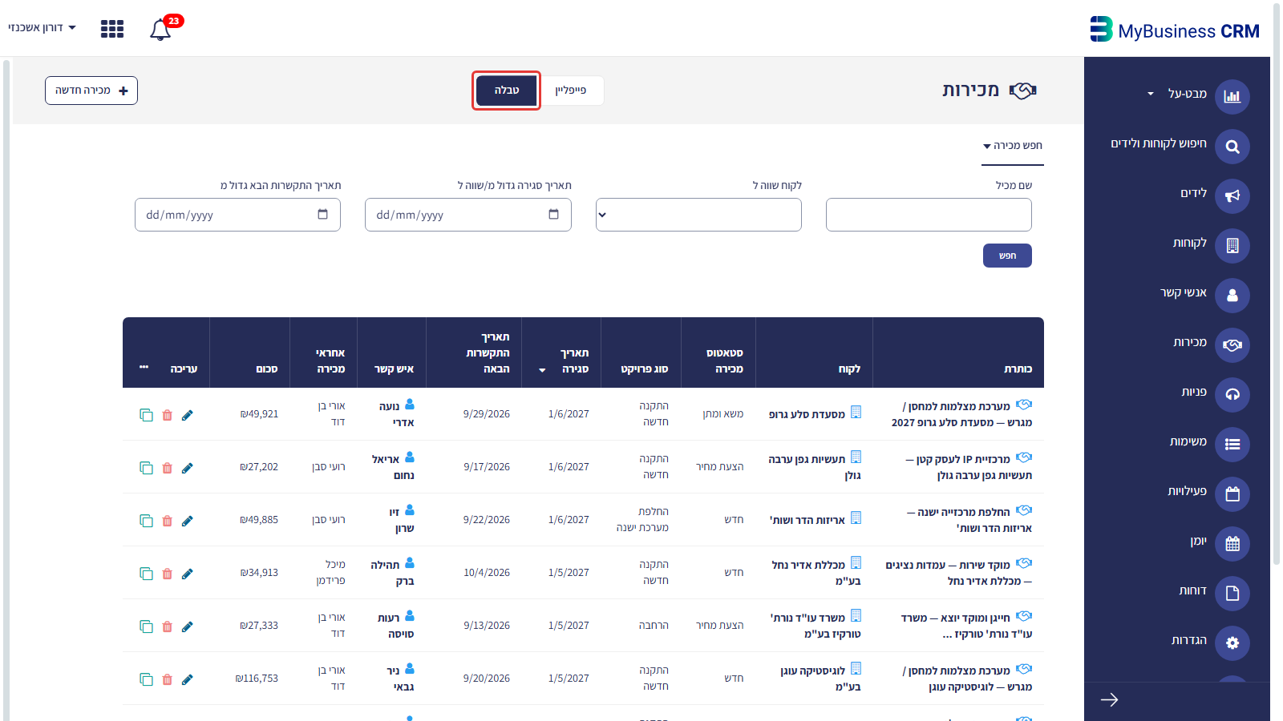Click the שם מכיל name input field

click(x=929, y=215)
